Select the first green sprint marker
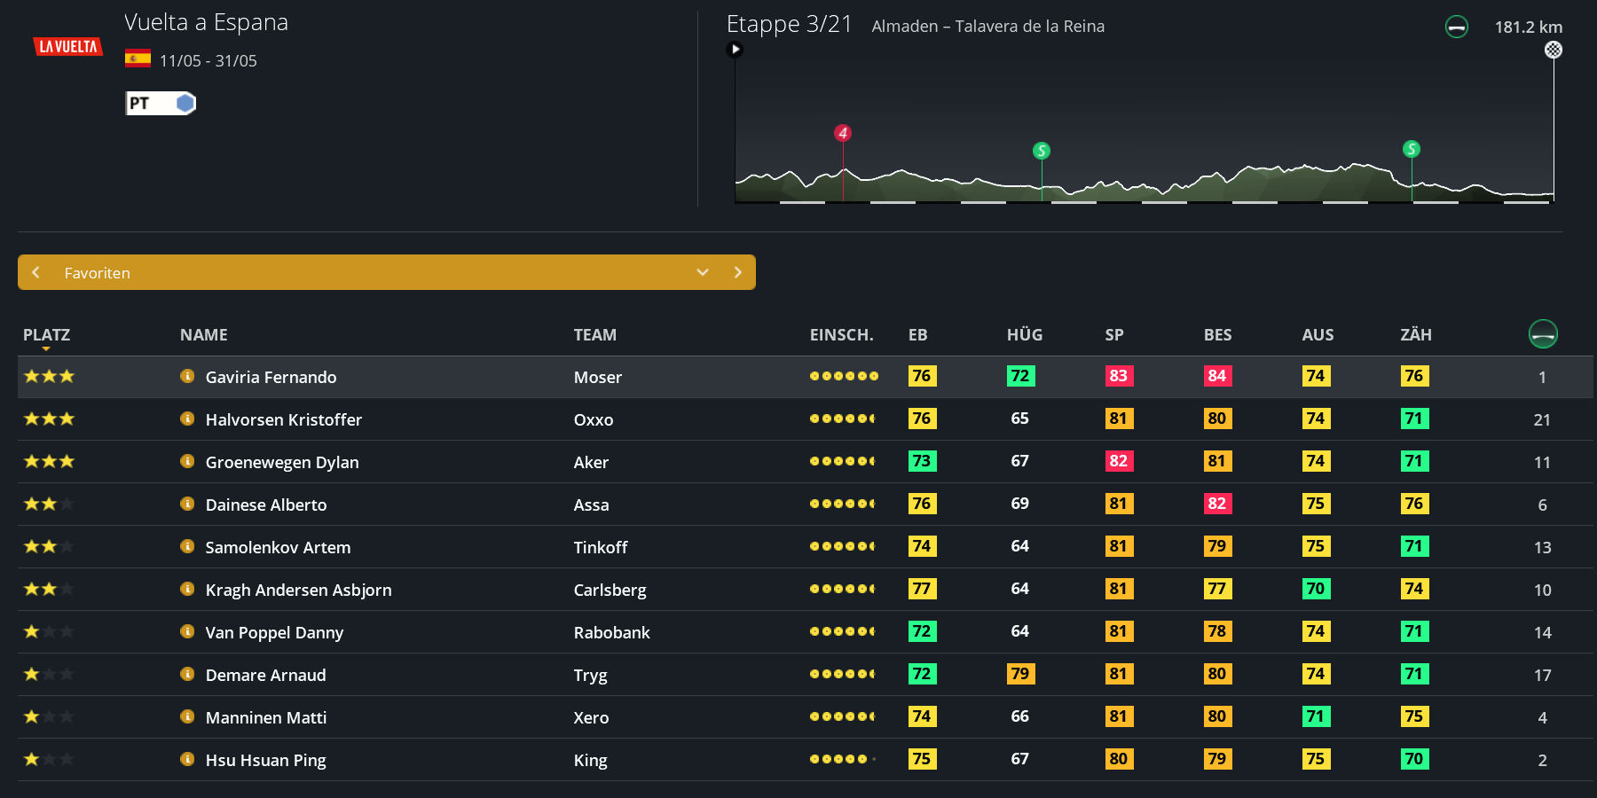Image resolution: width=1597 pixels, height=798 pixels. (1042, 151)
